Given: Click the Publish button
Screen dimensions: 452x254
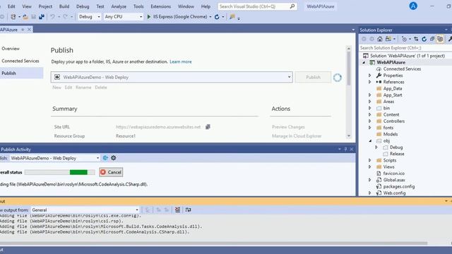Looking at the screenshot, I should (x=313, y=77).
